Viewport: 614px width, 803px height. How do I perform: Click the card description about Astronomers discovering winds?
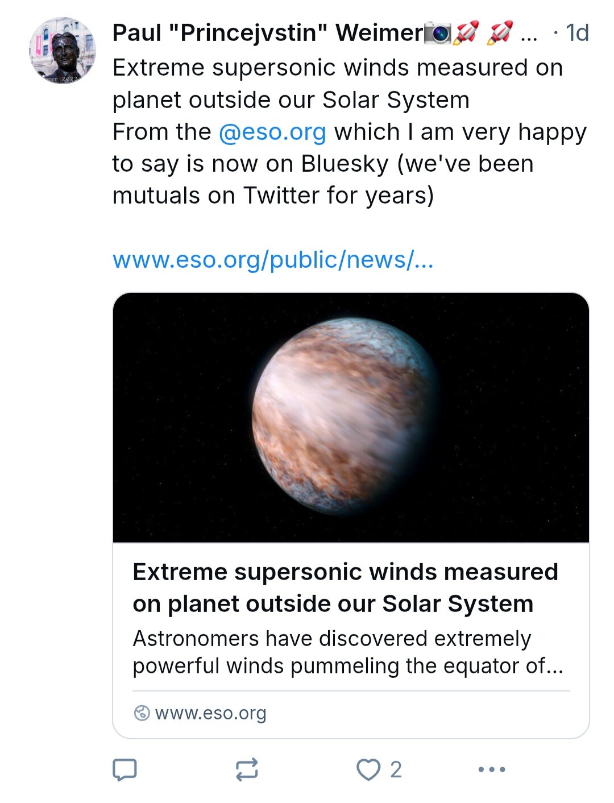(x=348, y=652)
